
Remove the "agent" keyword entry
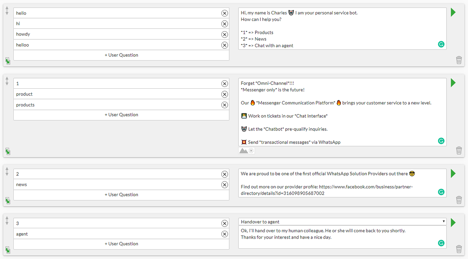pyautogui.click(x=225, y=234)
